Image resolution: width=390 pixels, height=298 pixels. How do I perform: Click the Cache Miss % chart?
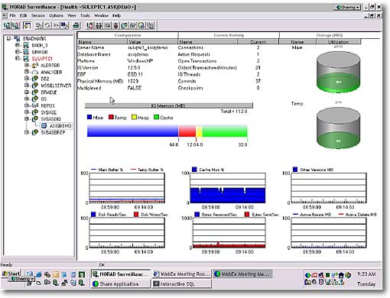[x=228, y=188]
